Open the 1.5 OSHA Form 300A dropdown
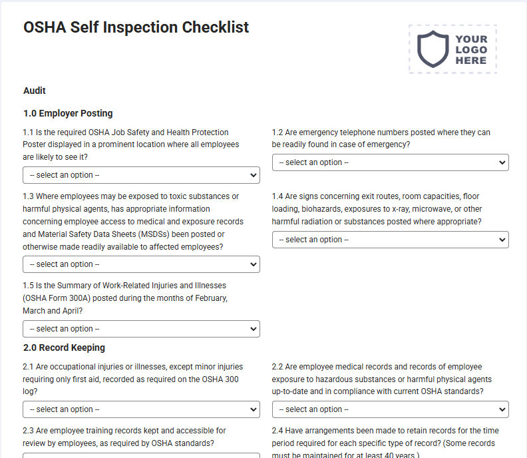 pyautogui.click(x=141, y=329)
